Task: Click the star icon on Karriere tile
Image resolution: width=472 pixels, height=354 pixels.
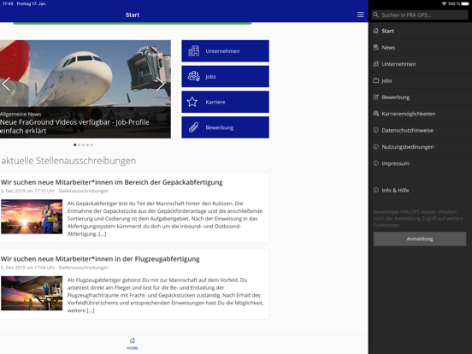Action: pyautogui.click(x=192, y=102)
